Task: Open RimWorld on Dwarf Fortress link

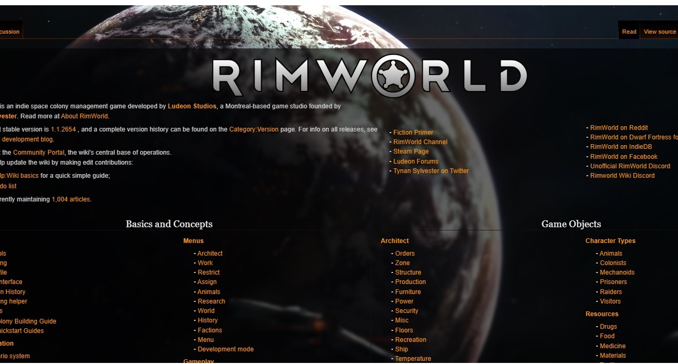Action: 634,137
